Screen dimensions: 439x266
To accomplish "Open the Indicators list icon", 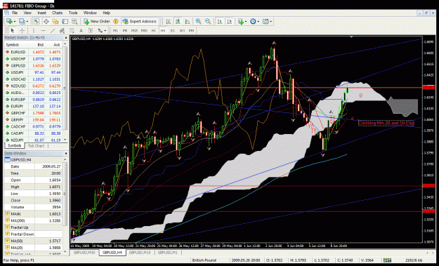I will (x=240, y=21).
